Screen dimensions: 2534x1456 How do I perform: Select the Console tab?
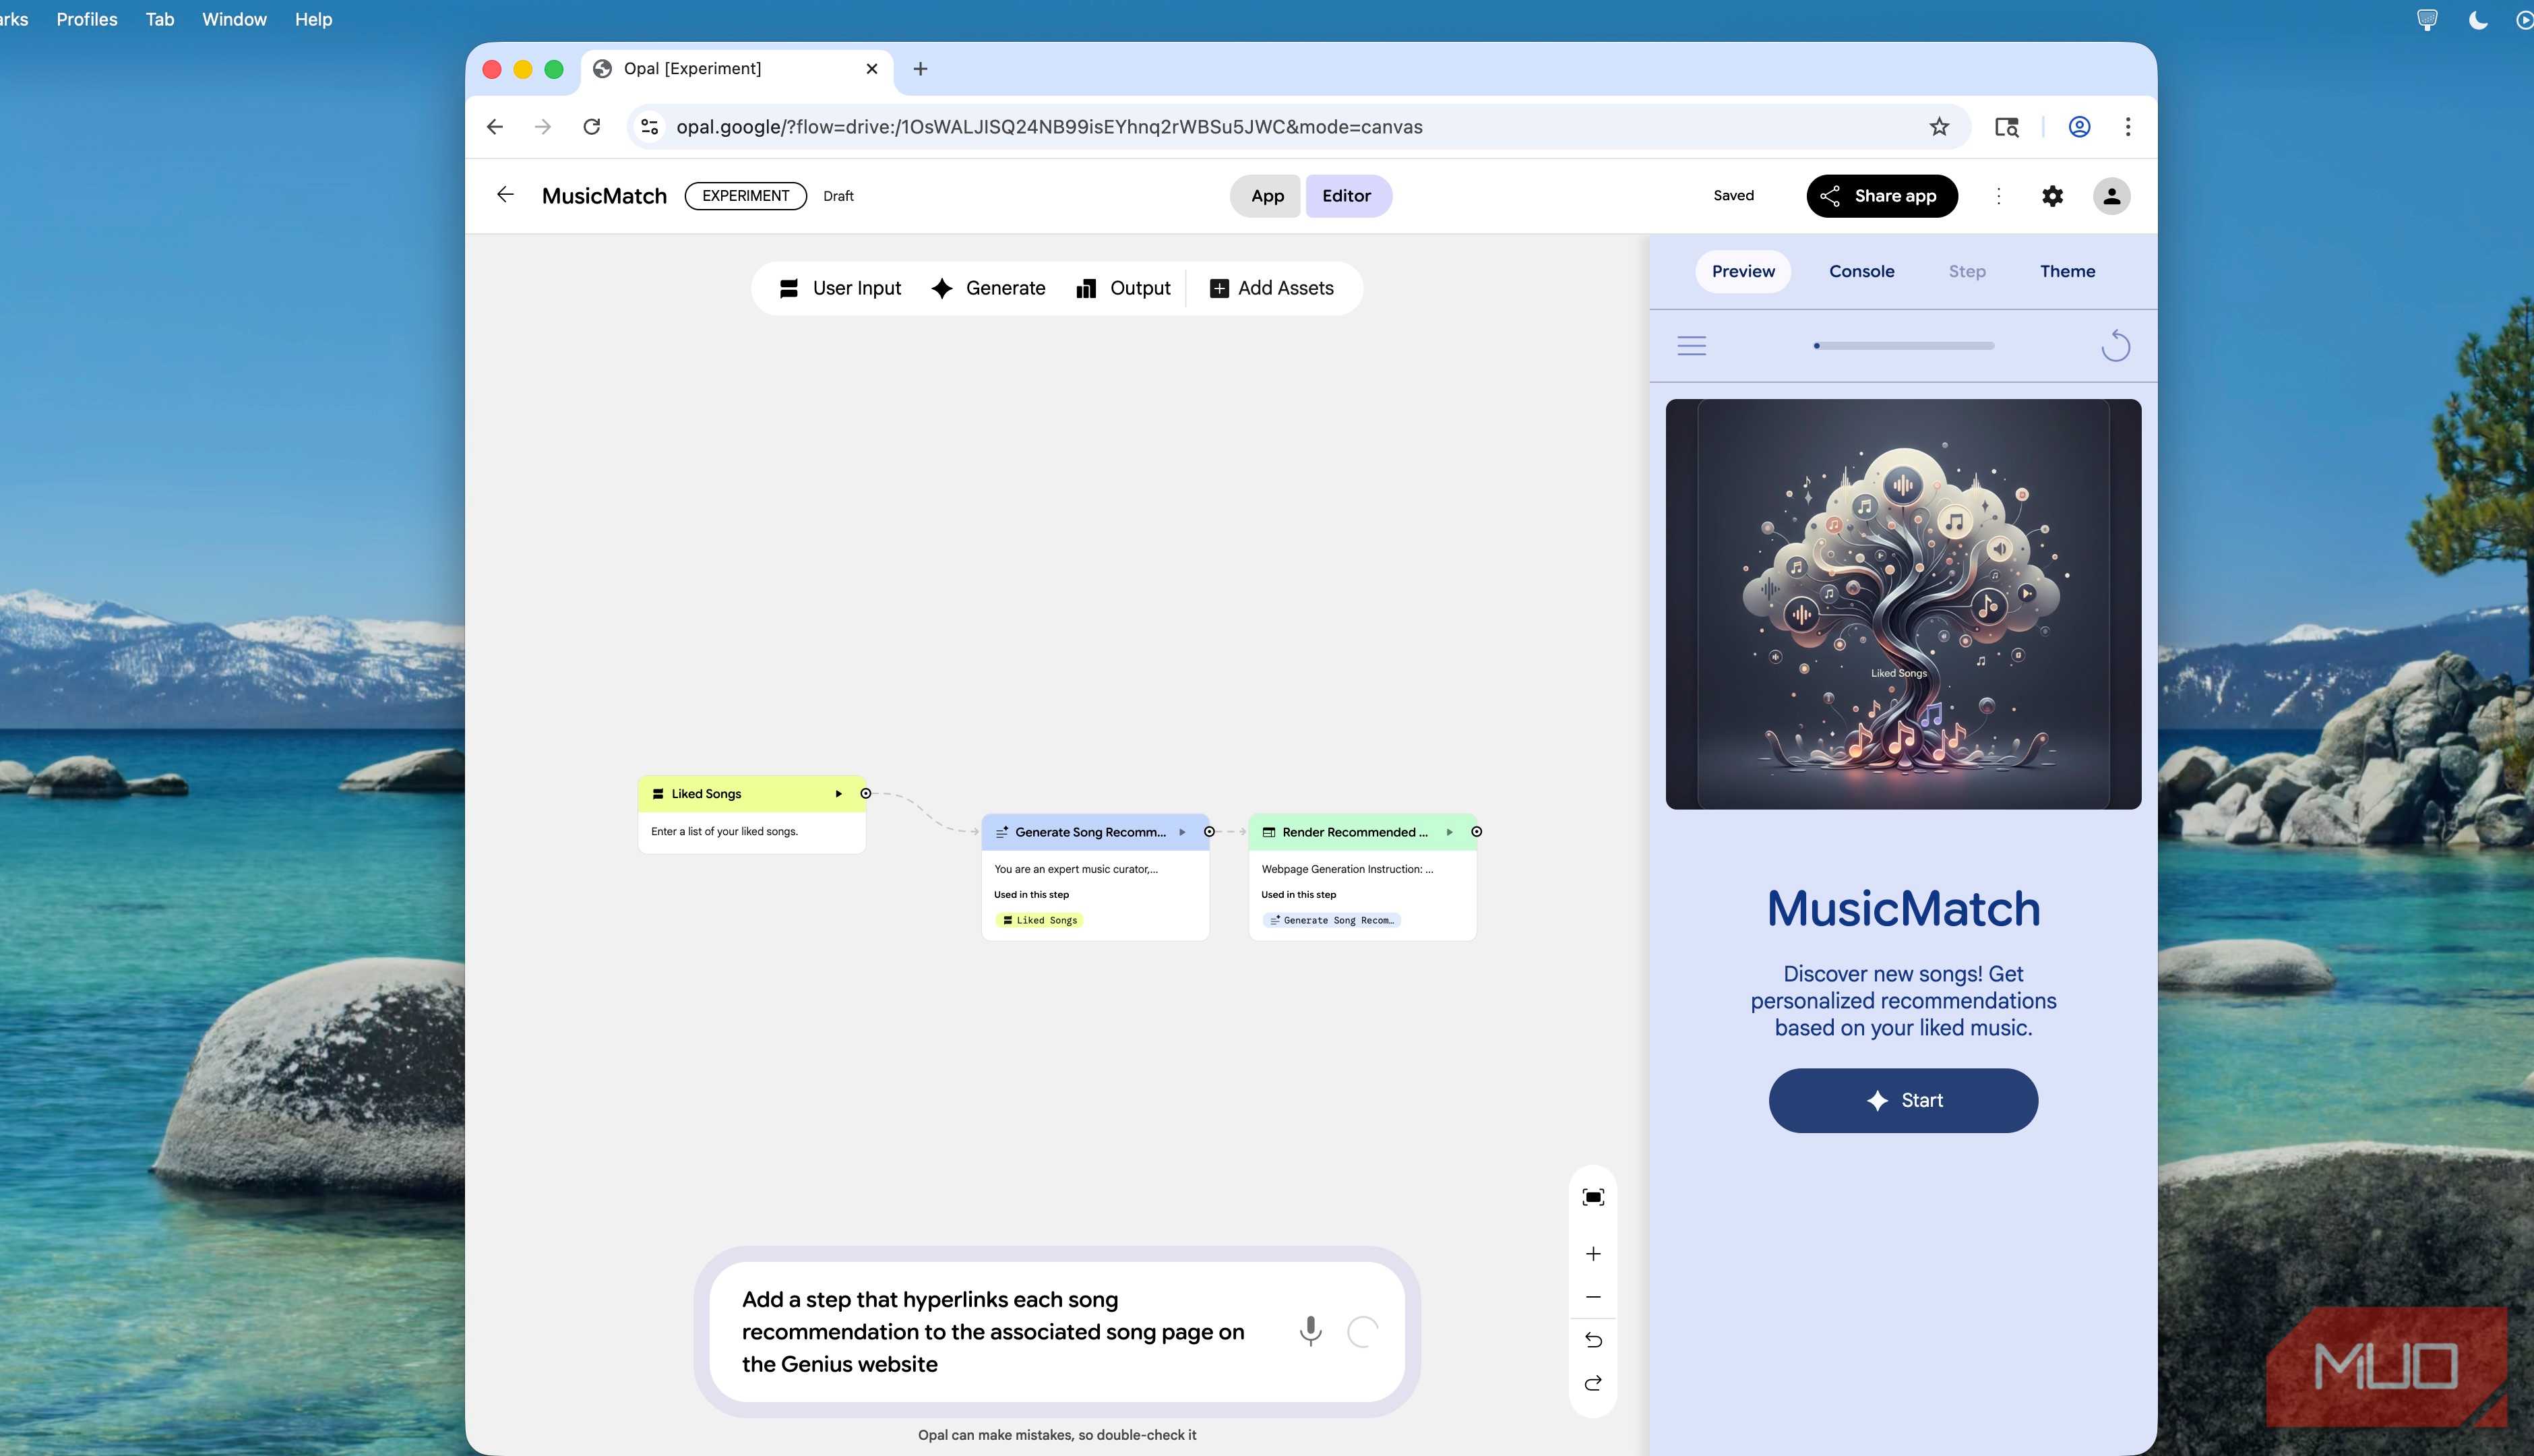(x=1861, y=271)
